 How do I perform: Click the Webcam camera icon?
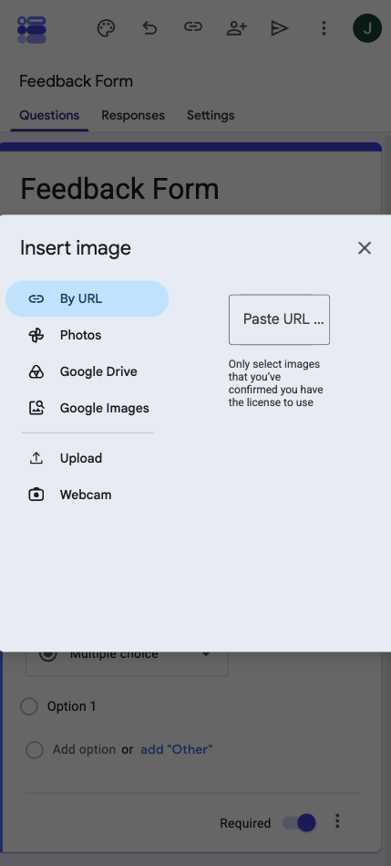pos(36,495)
